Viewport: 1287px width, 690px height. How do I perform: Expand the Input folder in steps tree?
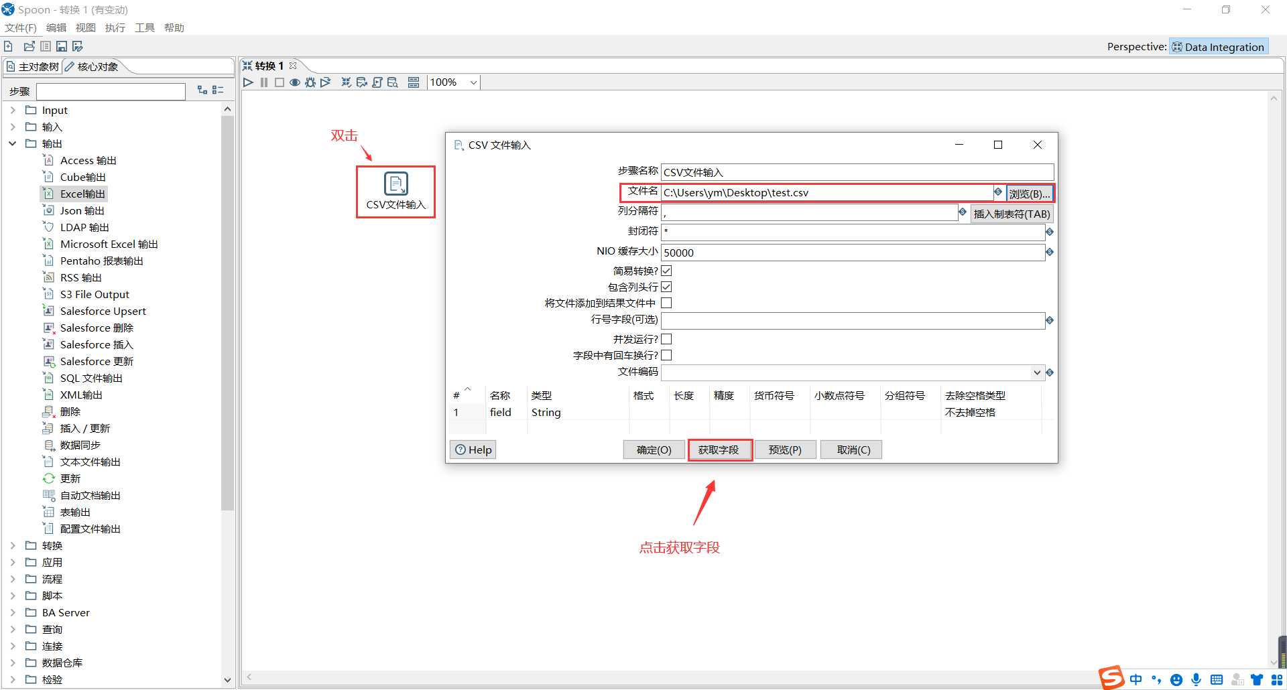pyautogui.click(x=13, y=110)
